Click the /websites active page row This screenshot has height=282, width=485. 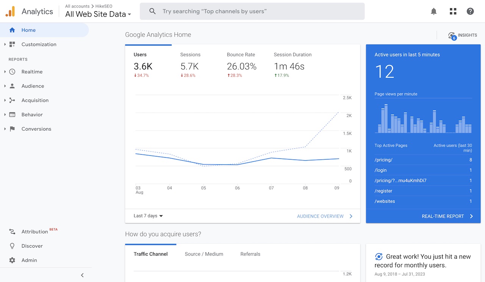pos(423,201)
